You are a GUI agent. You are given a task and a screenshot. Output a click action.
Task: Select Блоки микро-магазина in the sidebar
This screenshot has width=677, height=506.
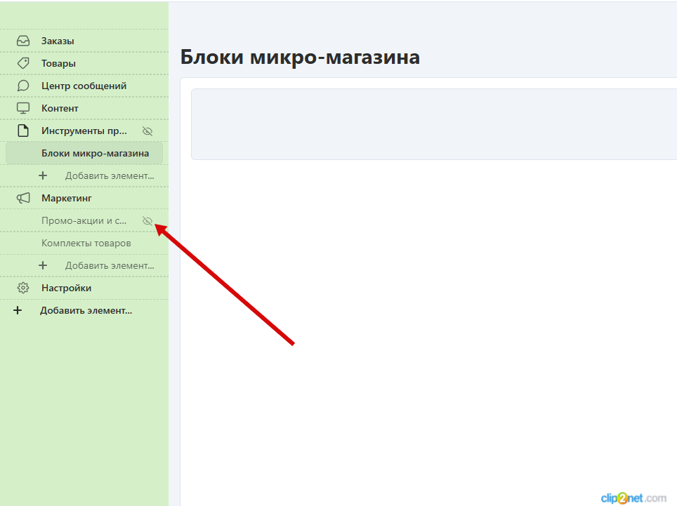95,153
